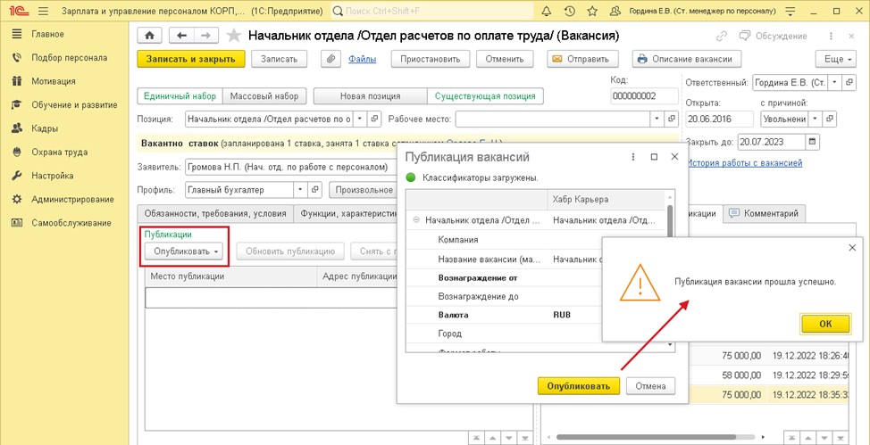Open the service menu settings icon in title bar
The image size is (870, 445).
791,11
